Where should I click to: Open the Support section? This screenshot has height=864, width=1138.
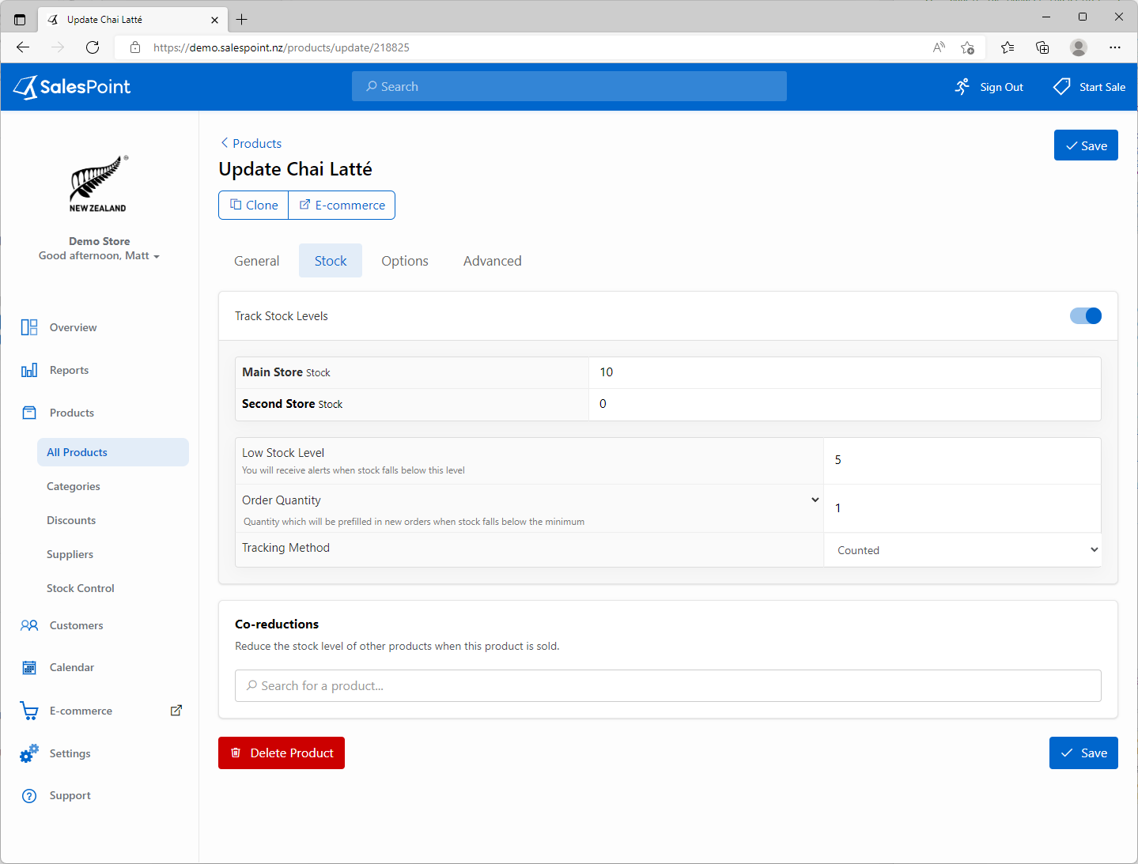70,794
